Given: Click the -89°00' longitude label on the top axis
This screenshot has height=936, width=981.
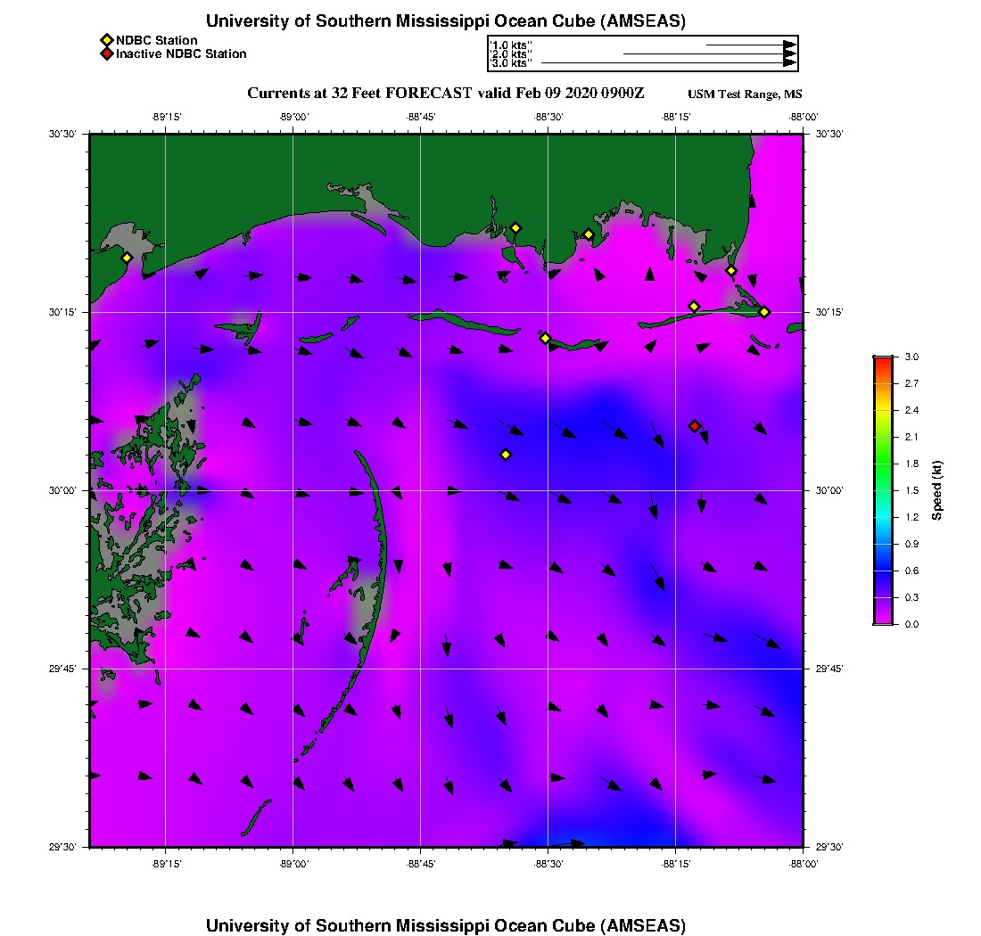Looking at the screenshot, I should point(293,117).
